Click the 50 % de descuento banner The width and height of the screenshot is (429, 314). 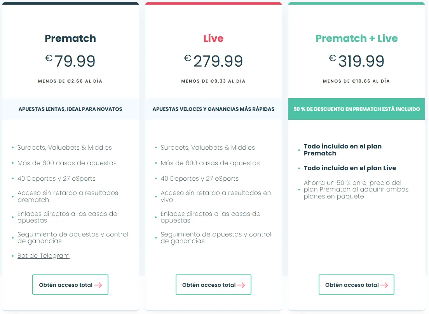(x=356, y=109)
